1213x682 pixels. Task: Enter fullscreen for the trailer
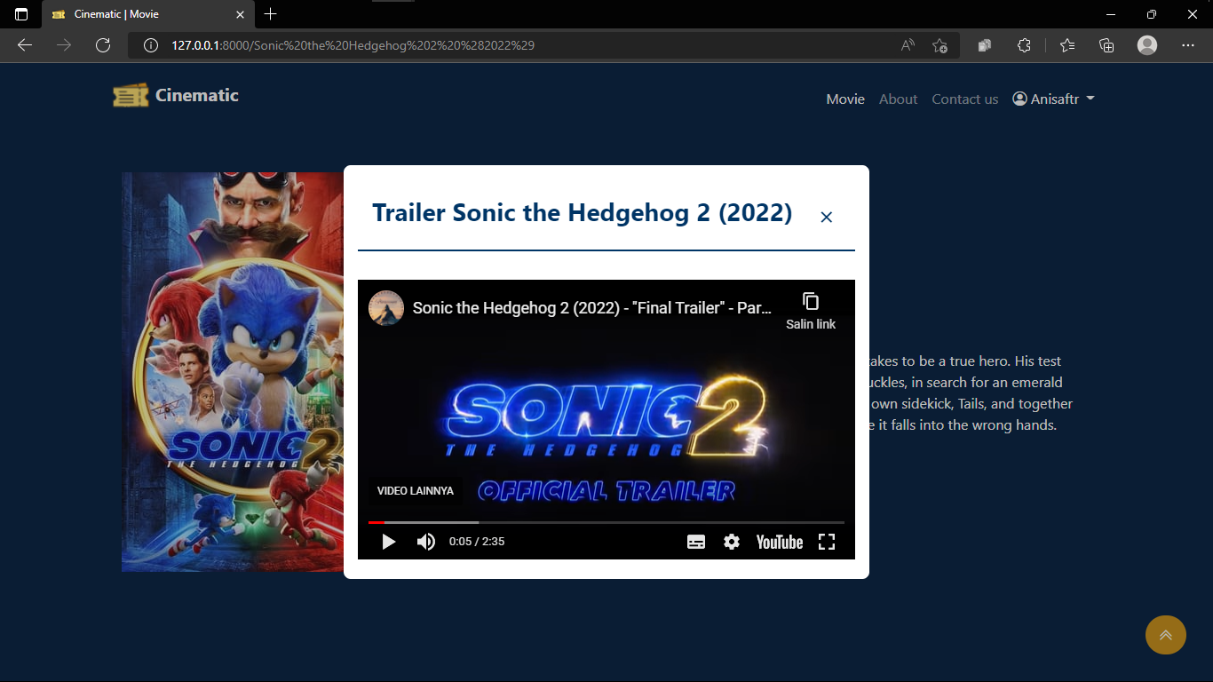pyautogui.click(x=827, y=542)
